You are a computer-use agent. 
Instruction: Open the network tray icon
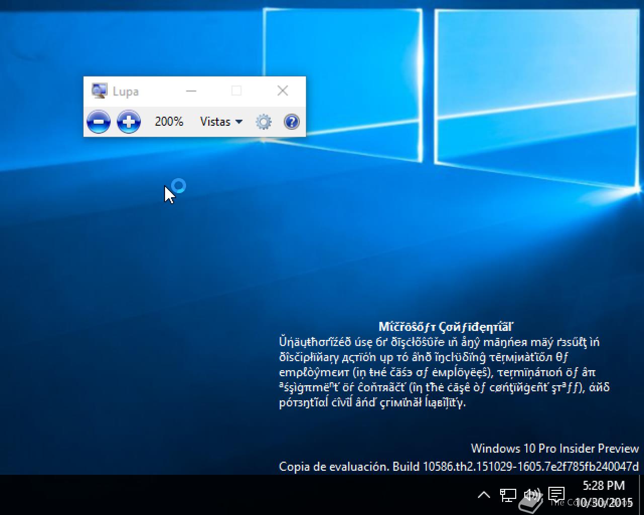508,495
